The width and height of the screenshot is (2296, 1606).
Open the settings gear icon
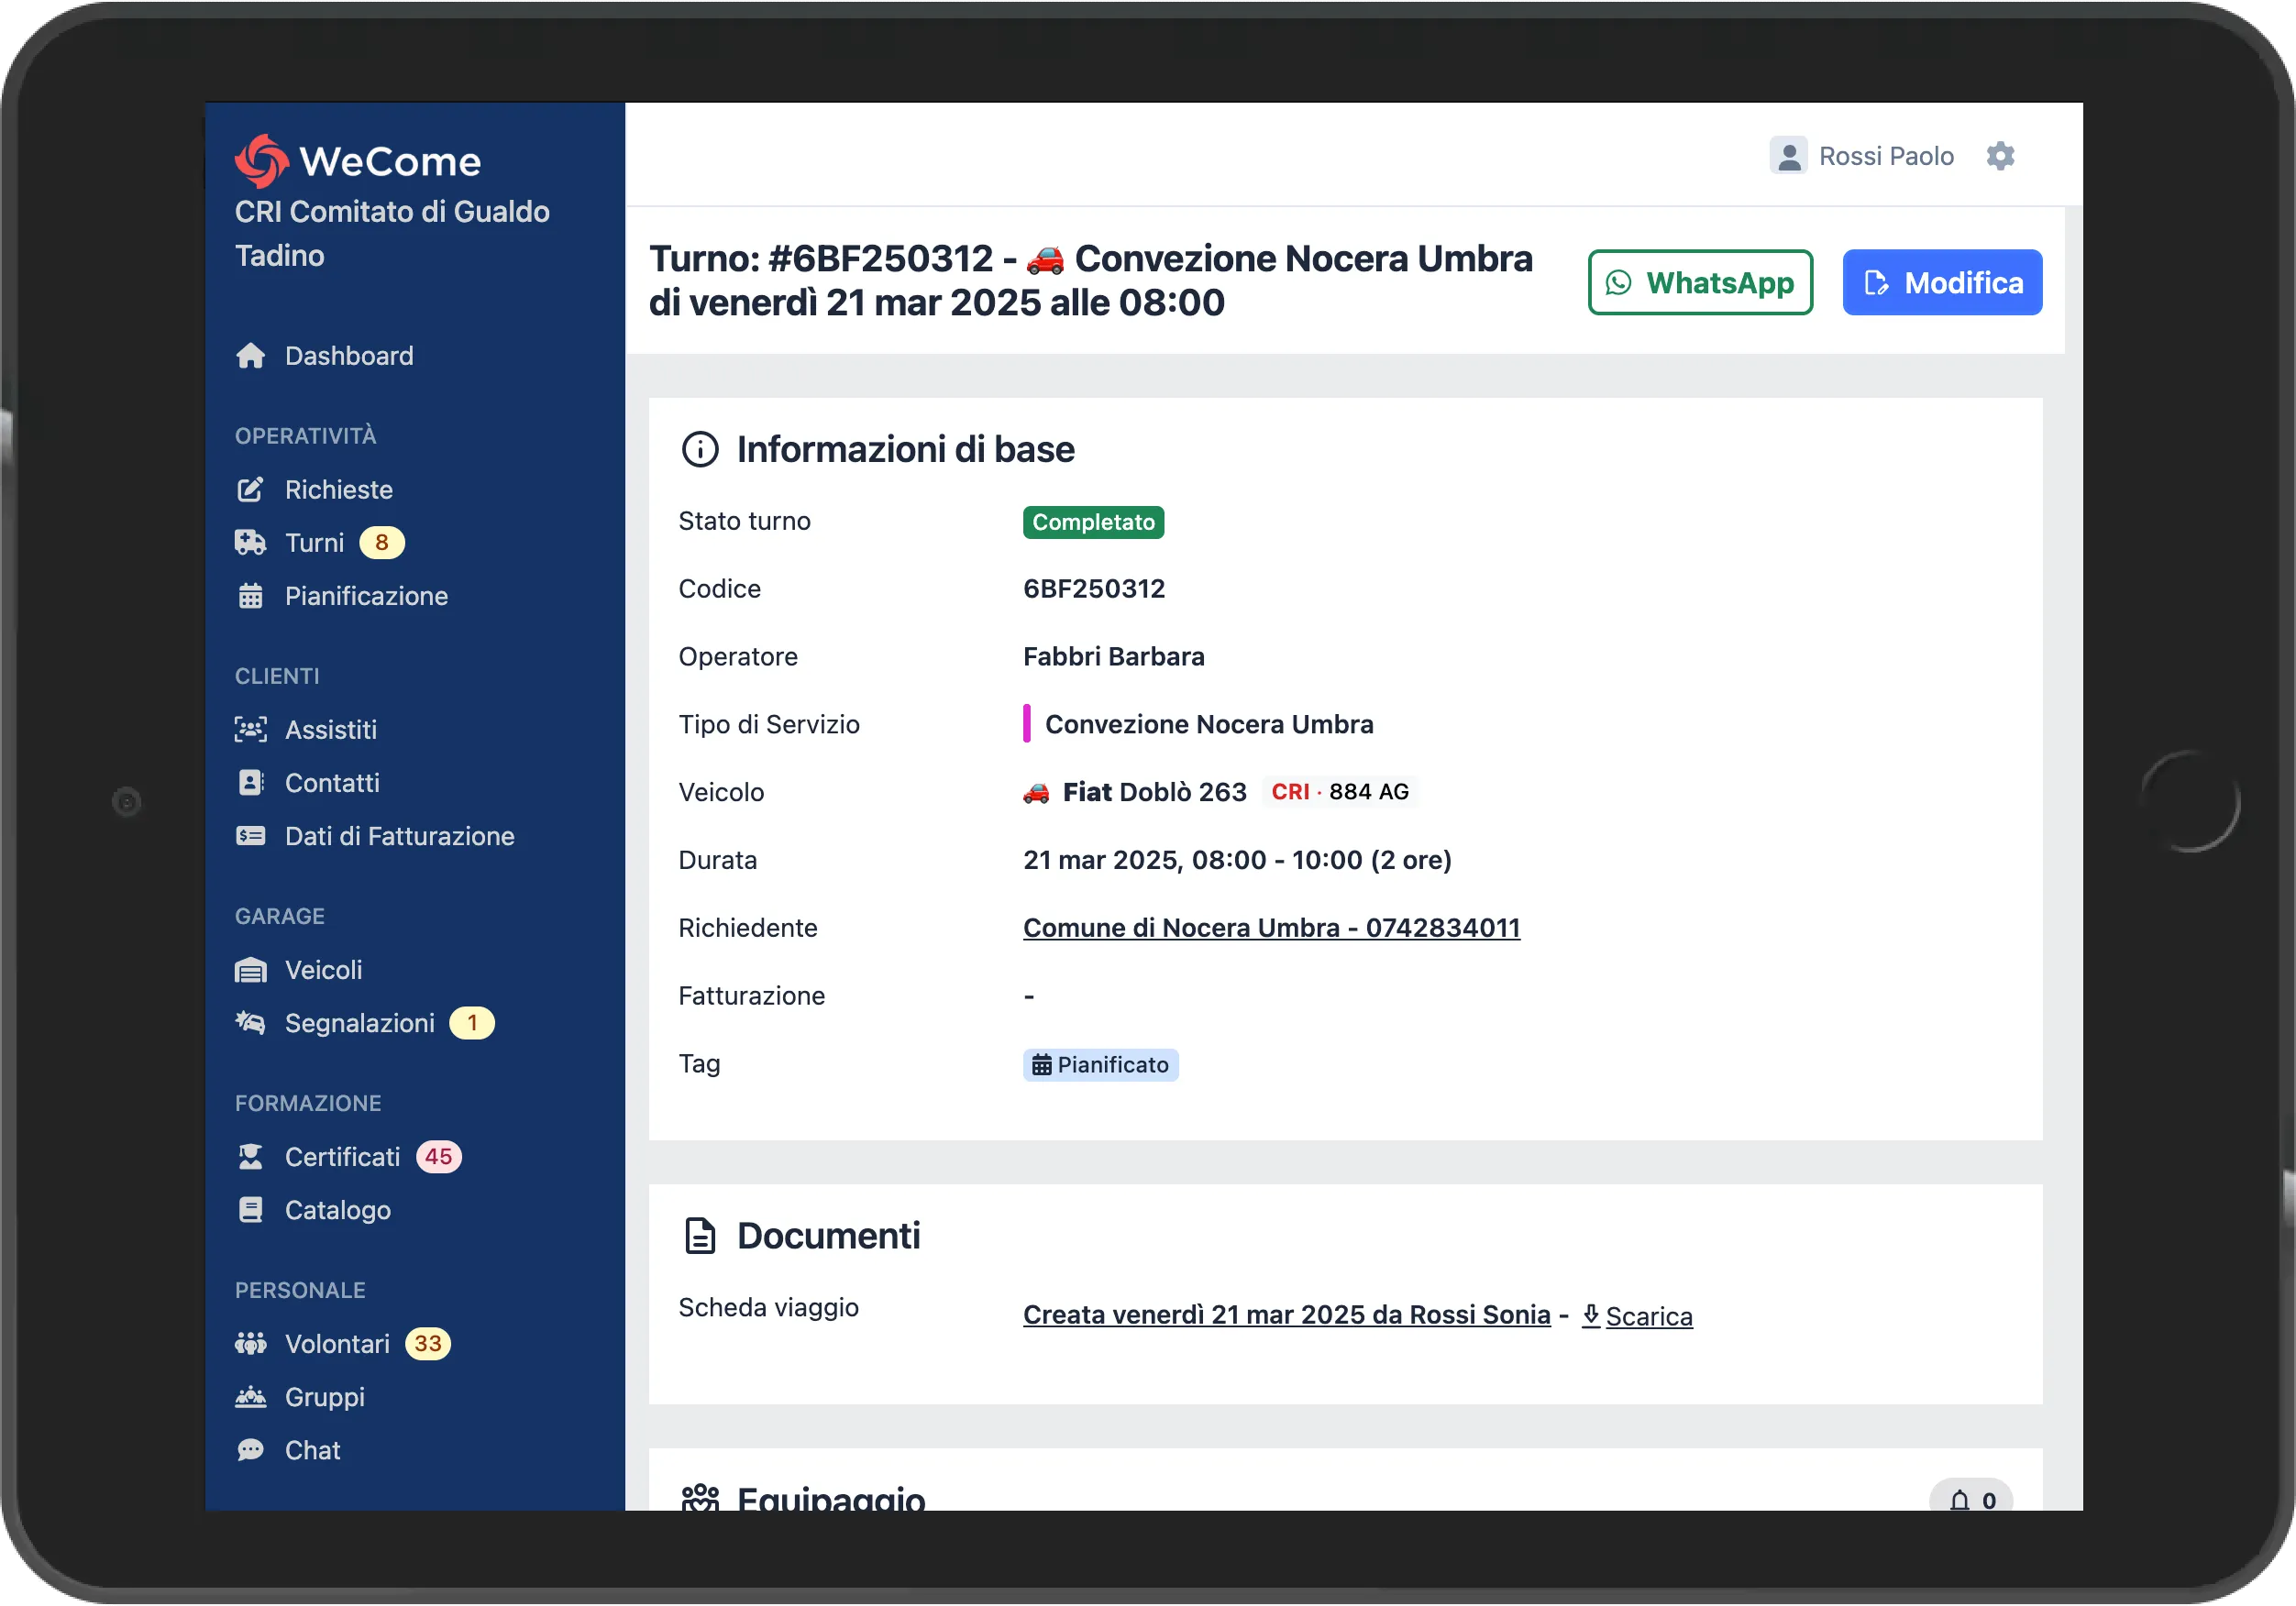click(x=2000, y=156)
